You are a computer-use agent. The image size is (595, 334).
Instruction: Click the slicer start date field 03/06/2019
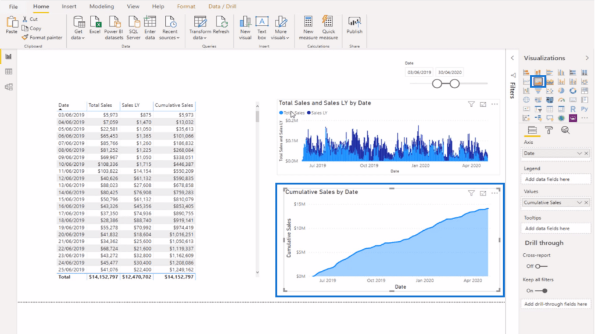(x=420, y=72)
